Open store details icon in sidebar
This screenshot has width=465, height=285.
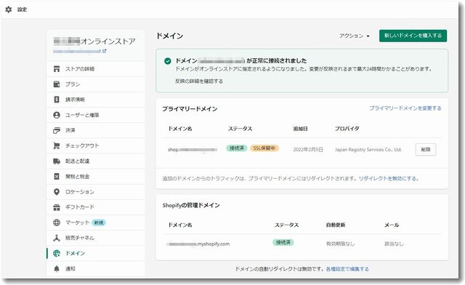pyautogui.click(x=57, y=69)
